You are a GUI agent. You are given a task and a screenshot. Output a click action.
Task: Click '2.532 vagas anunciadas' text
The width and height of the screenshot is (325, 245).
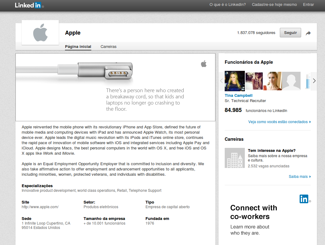(269, 166)
